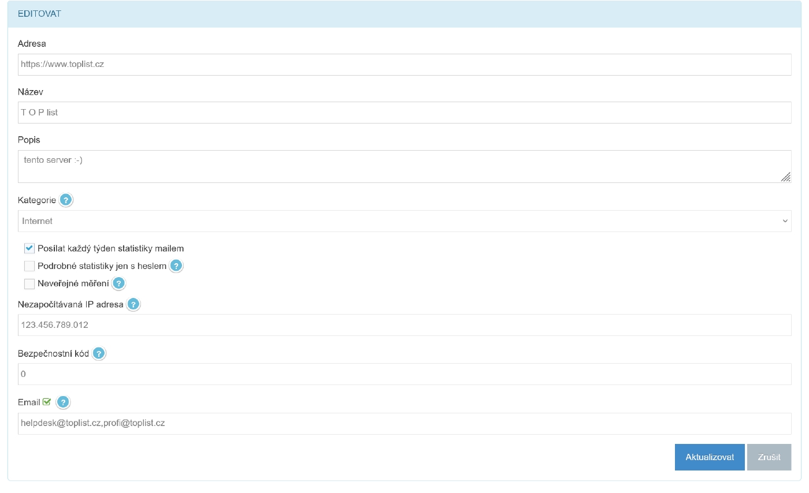Focus the Email address input field
The image size is (809, 493).
(404, 423)
